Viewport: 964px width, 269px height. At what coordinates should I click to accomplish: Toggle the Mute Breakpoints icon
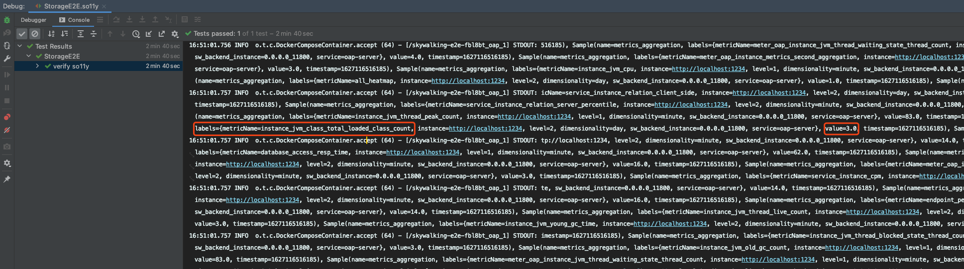(7, 130)
